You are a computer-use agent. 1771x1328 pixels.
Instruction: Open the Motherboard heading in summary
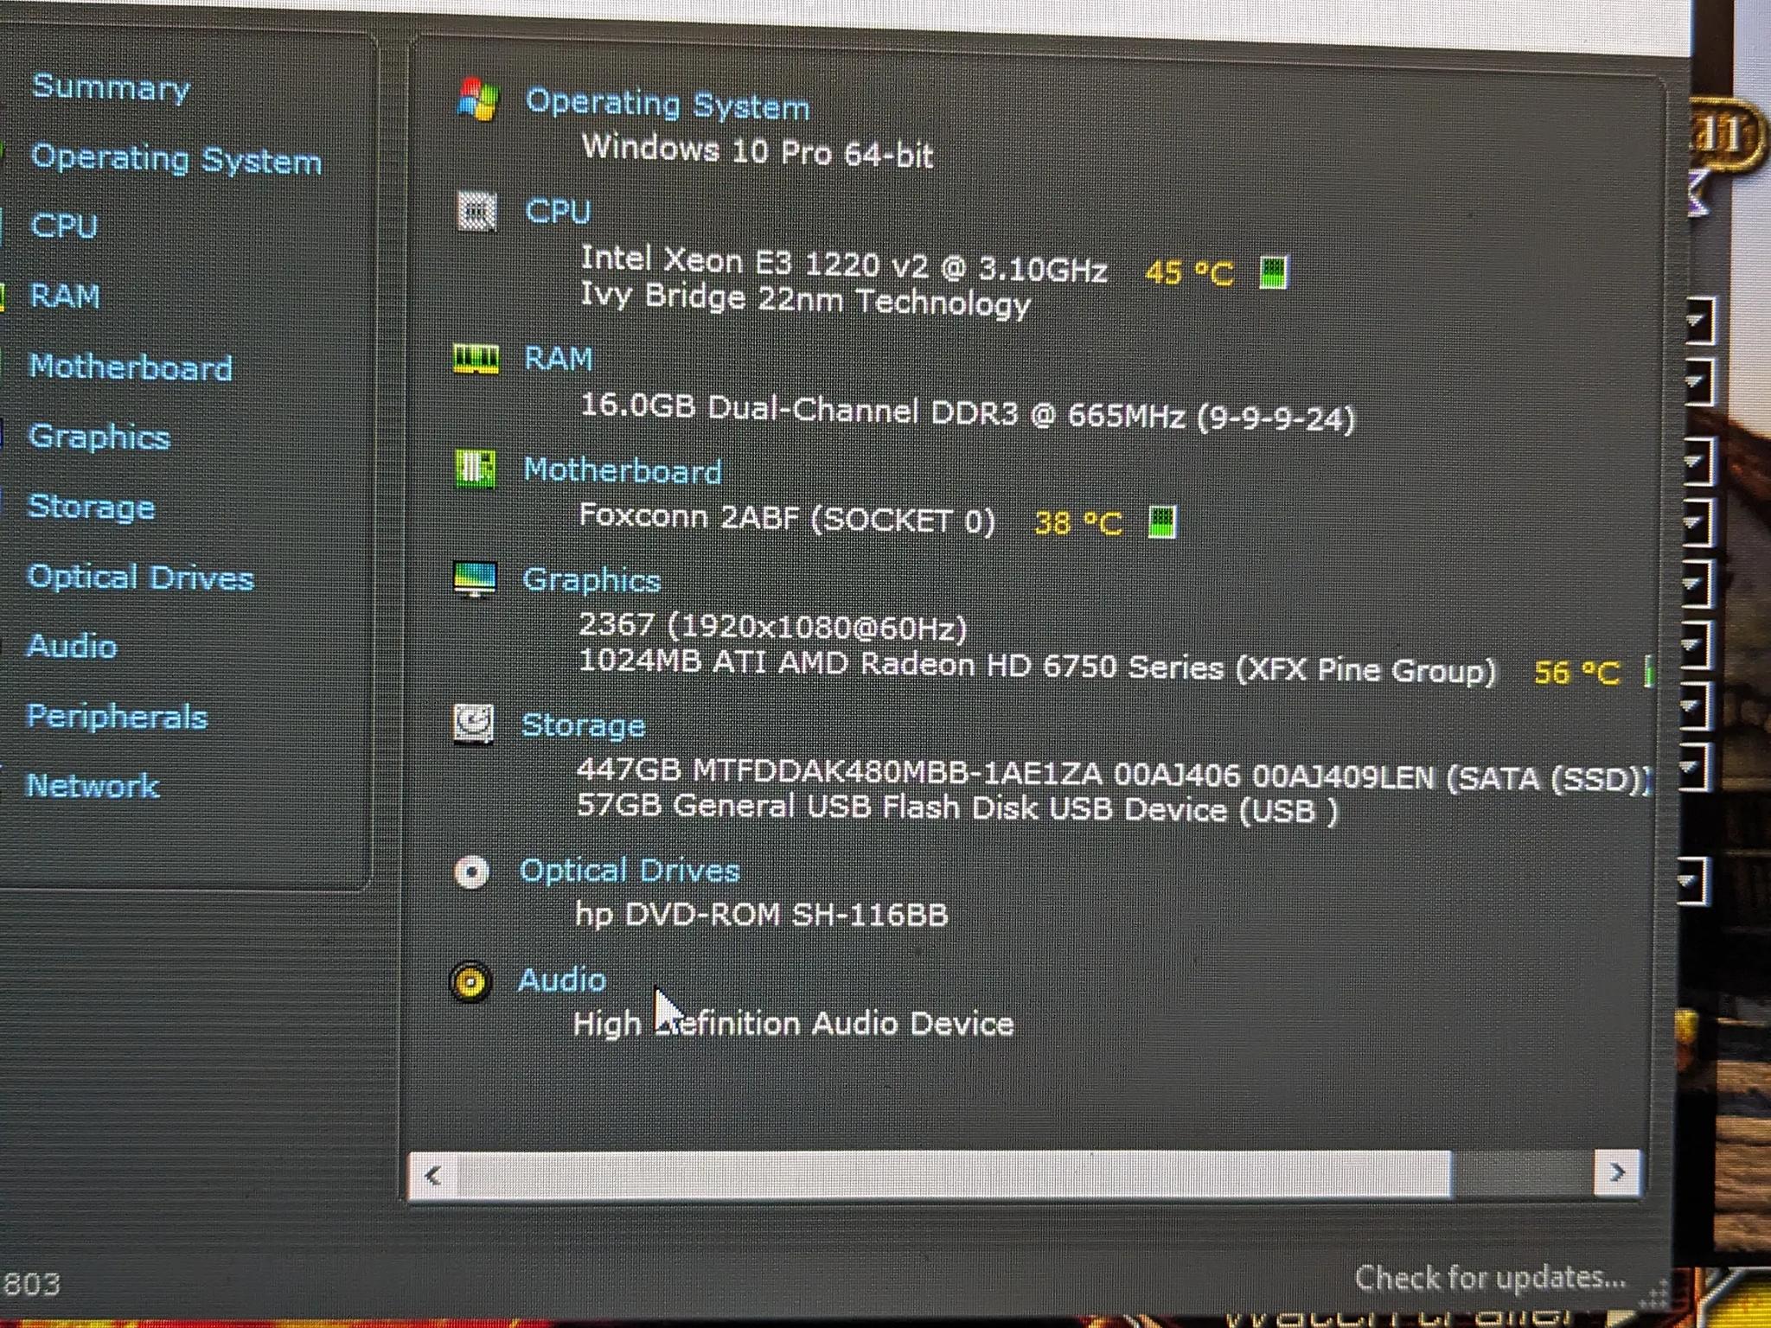[x=623, y=471]
